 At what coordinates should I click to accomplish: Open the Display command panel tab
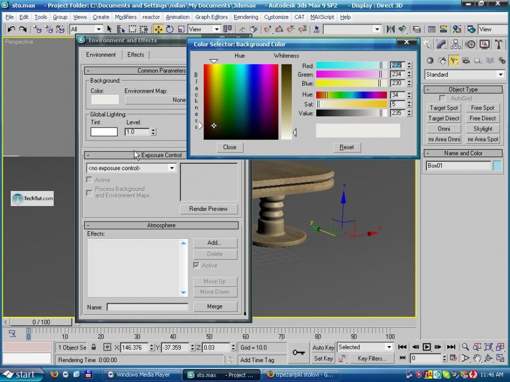click(x=485, y=45)
